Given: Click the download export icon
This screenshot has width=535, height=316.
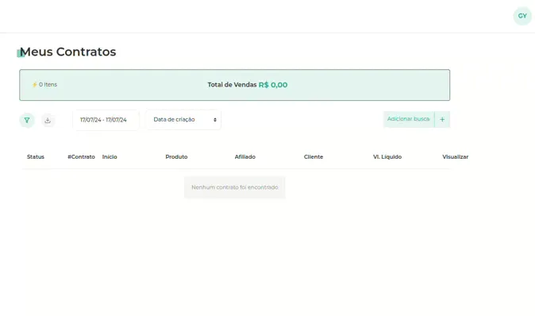Looking at the screenshot, I should point(48,120).
